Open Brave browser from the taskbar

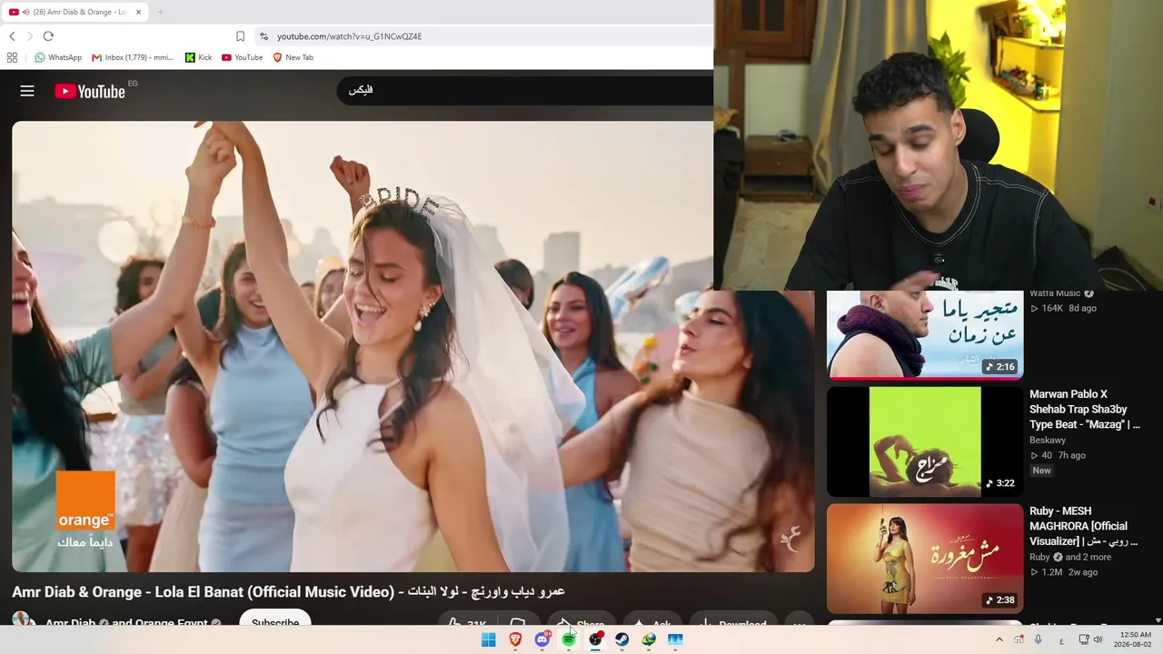515,639
